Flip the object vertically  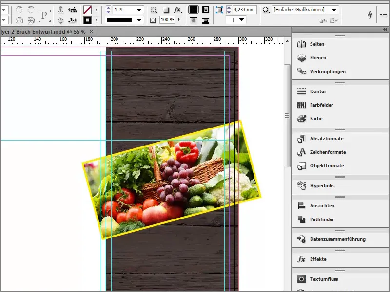[x=31, y=20]
